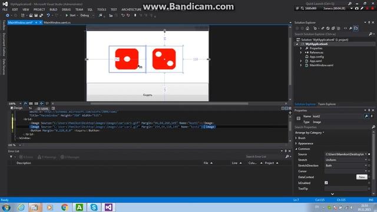Image resolution: width=377 pixels, height=212 pixels.
Task: Expand the References node in Solution Explorer
Action: (301, 52)
